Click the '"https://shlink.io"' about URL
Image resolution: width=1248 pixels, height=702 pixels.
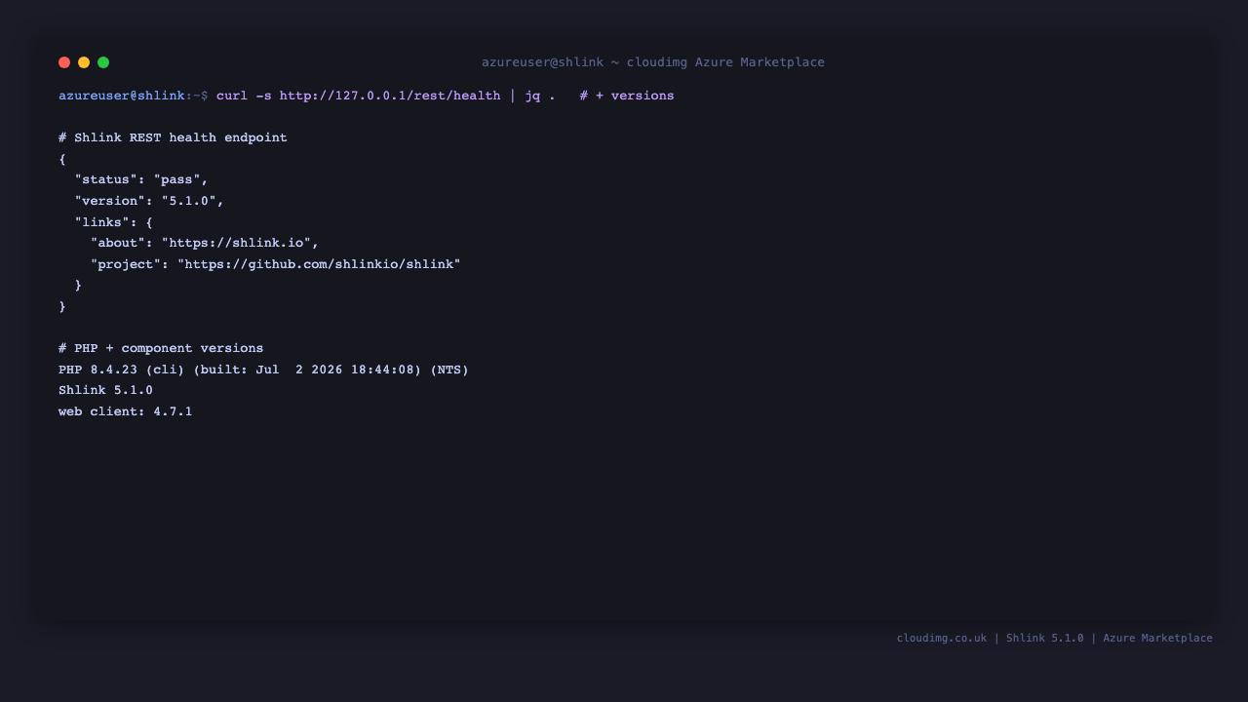pos(236,243)
